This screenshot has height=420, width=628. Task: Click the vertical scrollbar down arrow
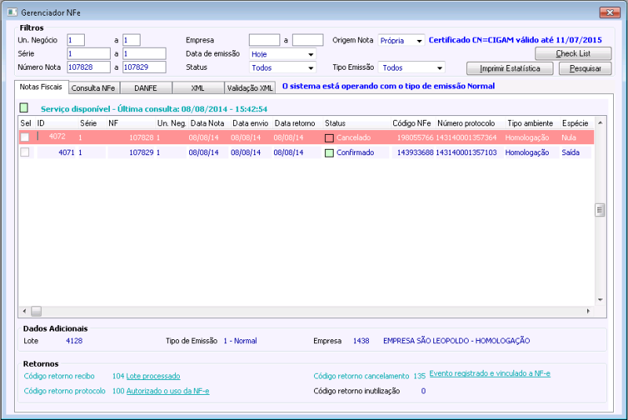[600, 299]
